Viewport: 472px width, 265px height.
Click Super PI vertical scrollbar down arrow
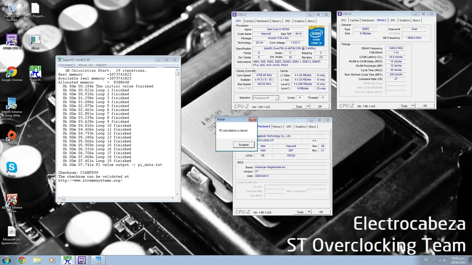(177, 194)
